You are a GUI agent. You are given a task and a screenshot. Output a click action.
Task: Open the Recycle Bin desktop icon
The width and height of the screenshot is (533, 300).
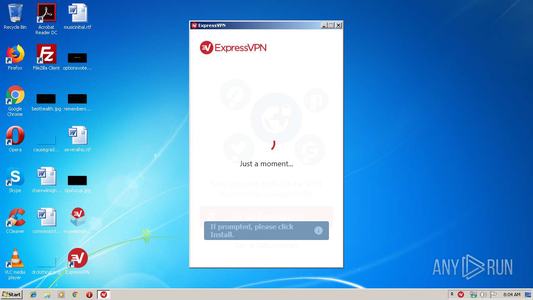pyautogui.click(x=15, y=17)
